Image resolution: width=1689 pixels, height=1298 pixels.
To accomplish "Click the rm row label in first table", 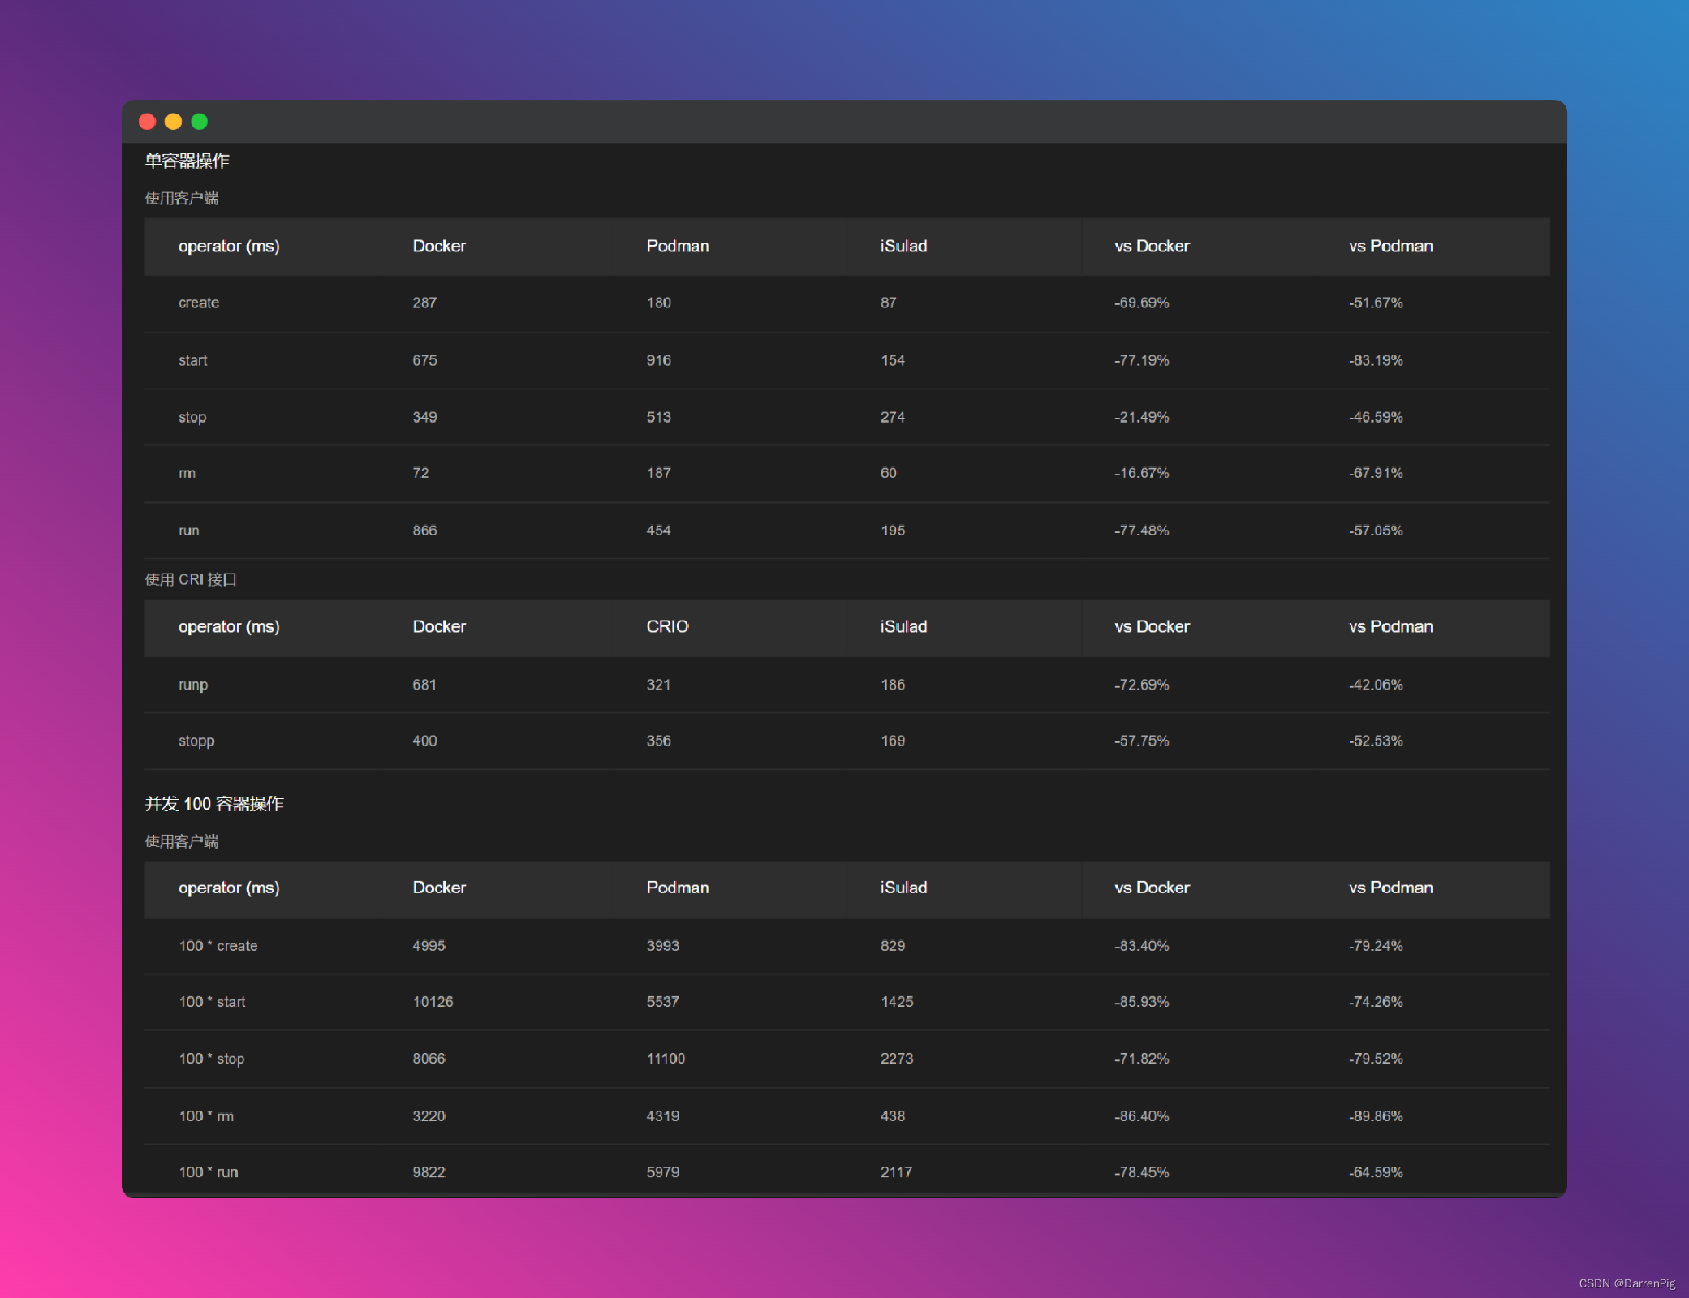I will (x=187, y=473).
